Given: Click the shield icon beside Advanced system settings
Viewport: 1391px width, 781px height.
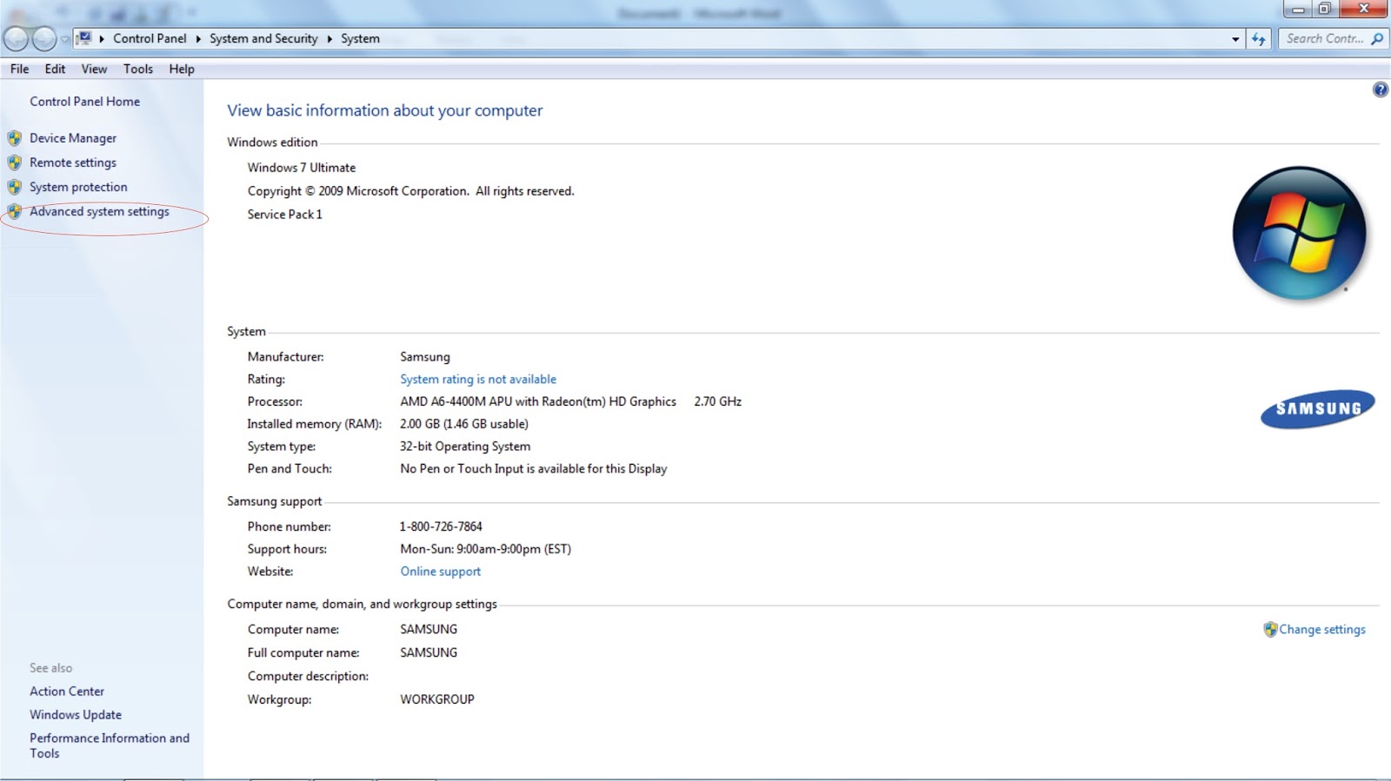Looking at the screenshot, I should click(14, 211).
